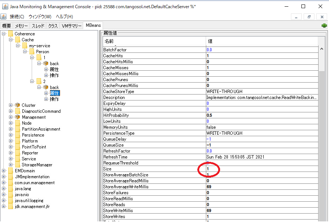The height and width of the screenshot is (224, 329).
Task: Click the StoreAverageWriteMillis name cell
Action: point(154,187)
